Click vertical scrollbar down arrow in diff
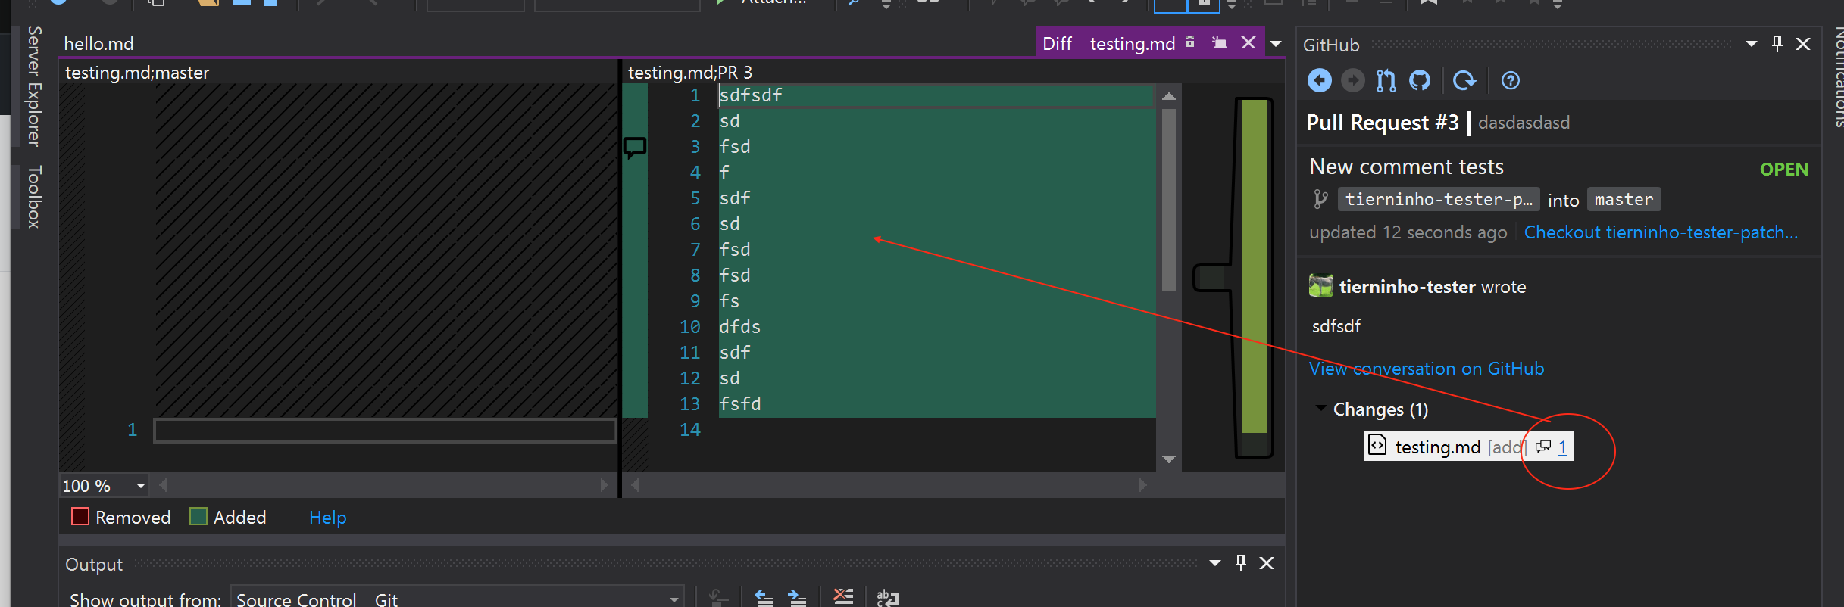The width and height of the screenshot is (1844, 607). (x=1169, y=459)
